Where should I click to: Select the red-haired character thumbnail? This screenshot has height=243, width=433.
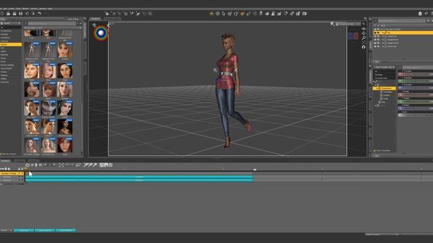tap(65, 145)
